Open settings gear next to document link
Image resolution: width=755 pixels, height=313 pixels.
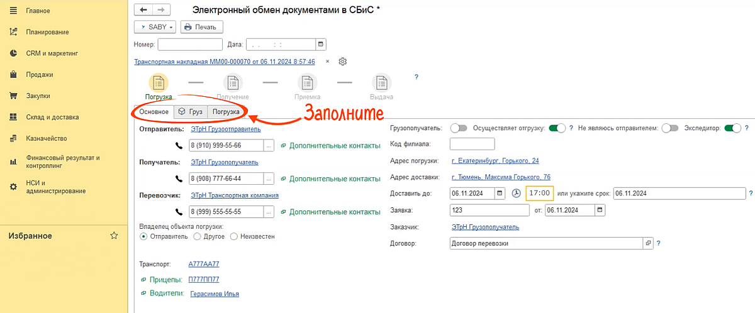(x=343, y=62)
